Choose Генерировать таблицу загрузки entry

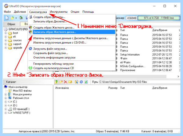pos(72,64)
